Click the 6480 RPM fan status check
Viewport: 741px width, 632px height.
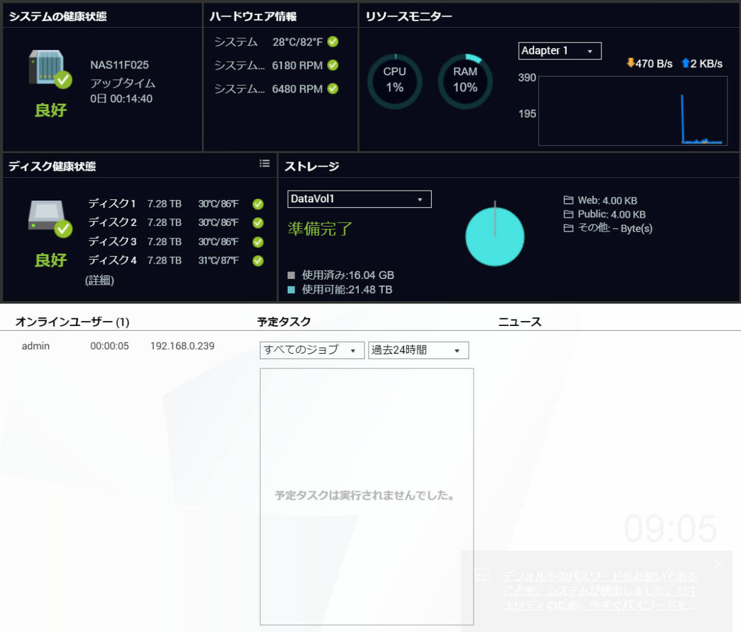[333, 89]
